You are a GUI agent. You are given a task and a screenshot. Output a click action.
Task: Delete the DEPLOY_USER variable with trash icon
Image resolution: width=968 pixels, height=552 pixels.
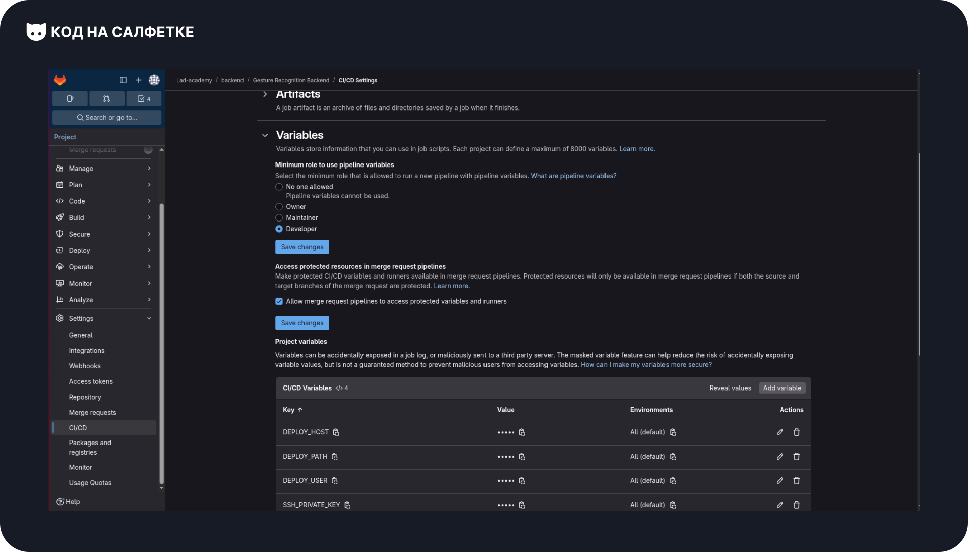(x=797, y=481)
